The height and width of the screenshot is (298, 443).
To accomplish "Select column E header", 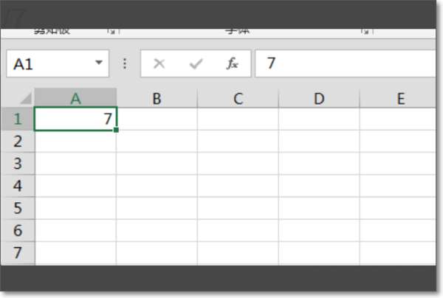I will pos(398,98).
